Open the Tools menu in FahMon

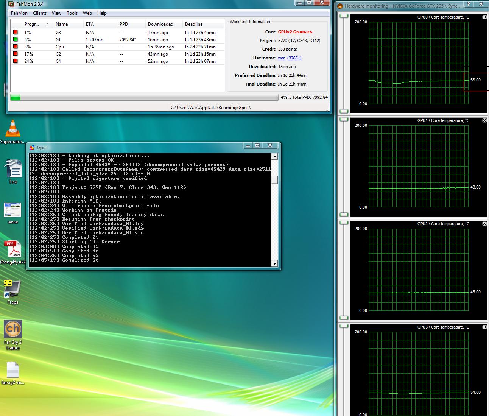coord(72,13)
